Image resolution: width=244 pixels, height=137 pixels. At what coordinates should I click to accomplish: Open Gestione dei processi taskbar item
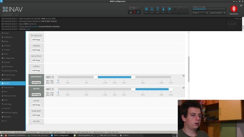[x=38, y=135]
